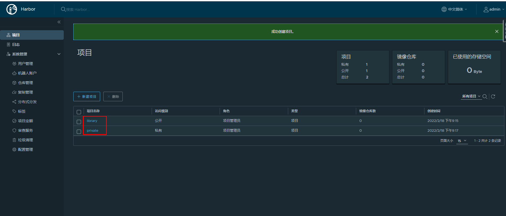Select all projects with header checkbox
506x216 pixels.
point(79,112)
